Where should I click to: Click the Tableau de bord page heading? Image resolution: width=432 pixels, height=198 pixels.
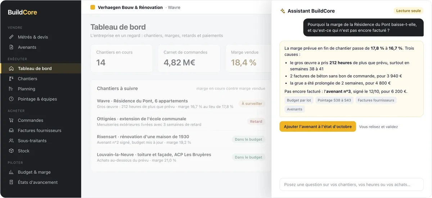pos(118,27)
